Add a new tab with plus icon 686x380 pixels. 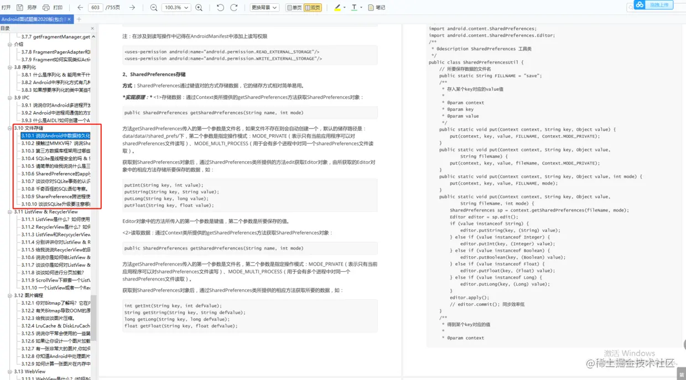pos(79,19)
